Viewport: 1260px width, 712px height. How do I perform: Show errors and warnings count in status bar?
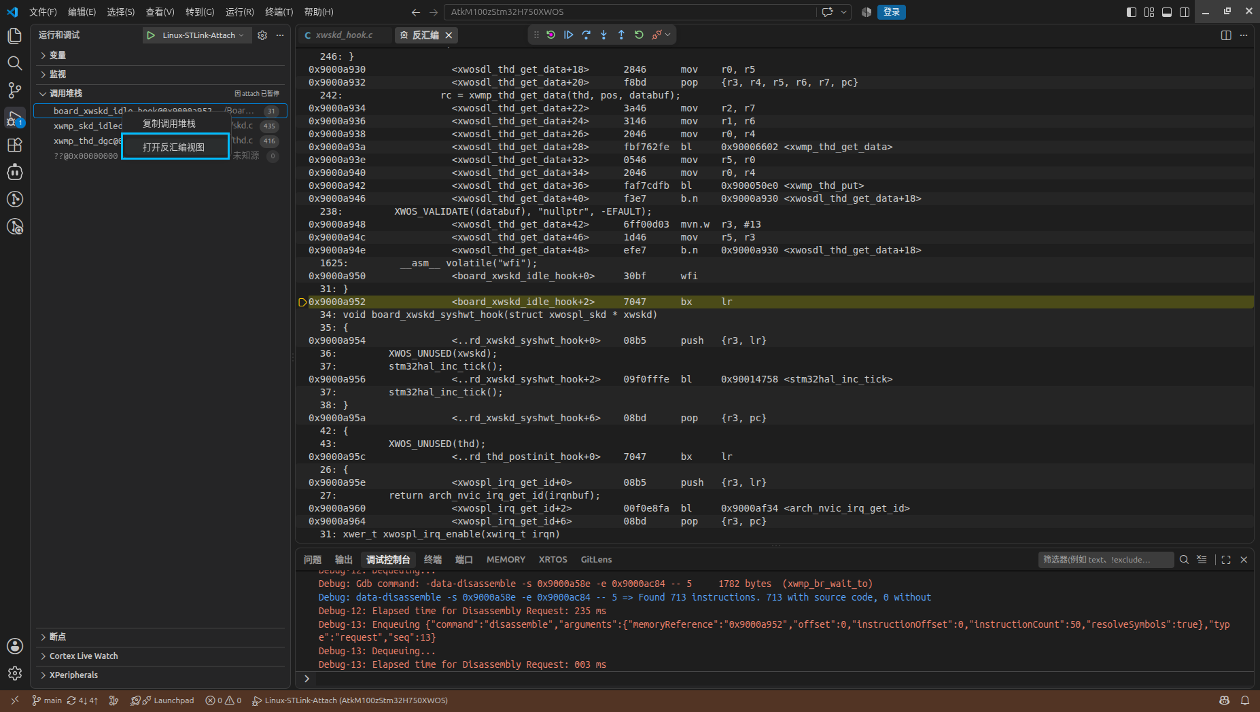pos(224,700)
